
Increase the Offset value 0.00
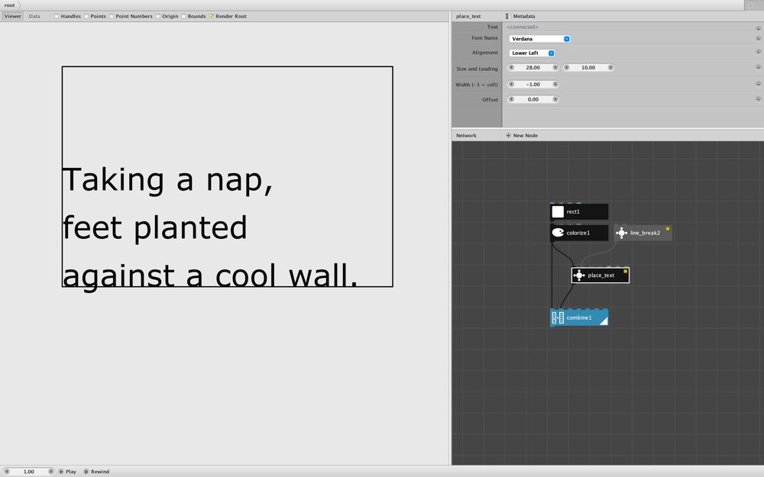(555, 99)
